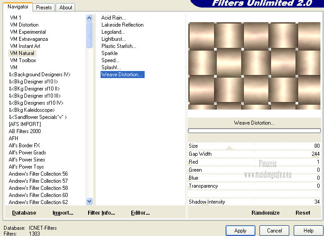Select the VM Extravaganza category

tap(29, 39)
